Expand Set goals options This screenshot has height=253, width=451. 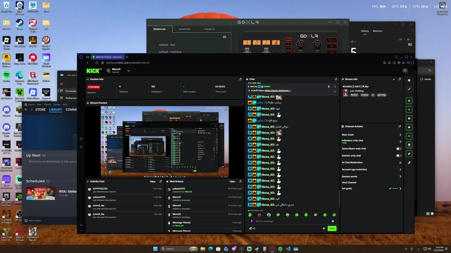click(400, 188)
